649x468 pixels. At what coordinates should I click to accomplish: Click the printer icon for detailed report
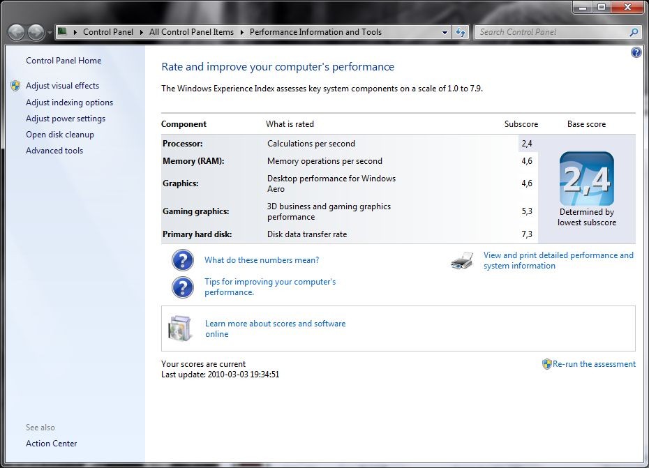tap(462, 261)
